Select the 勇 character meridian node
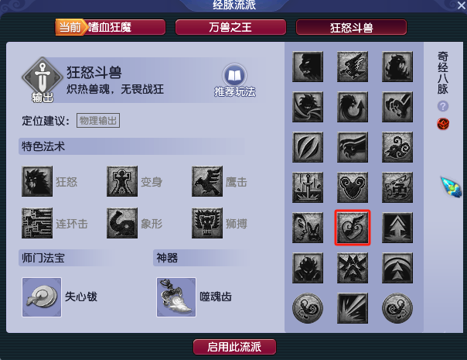Screen dimensions: 467x360 pos(397,187)
